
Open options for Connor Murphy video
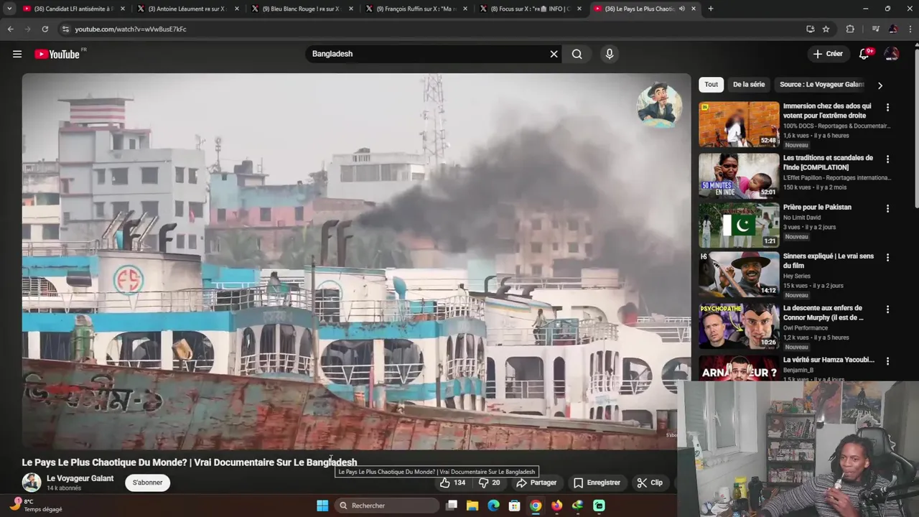tap(887, 309)
